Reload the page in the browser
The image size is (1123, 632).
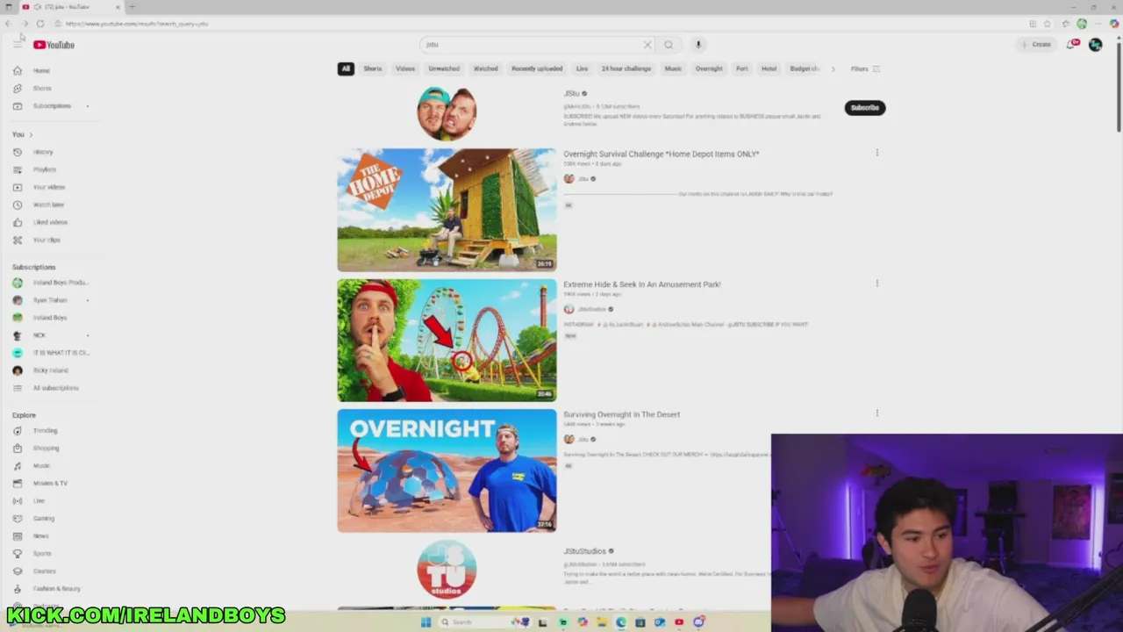coord(40,24)
